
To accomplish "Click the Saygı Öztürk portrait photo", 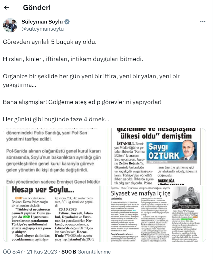I will click(x=189, y=150).
